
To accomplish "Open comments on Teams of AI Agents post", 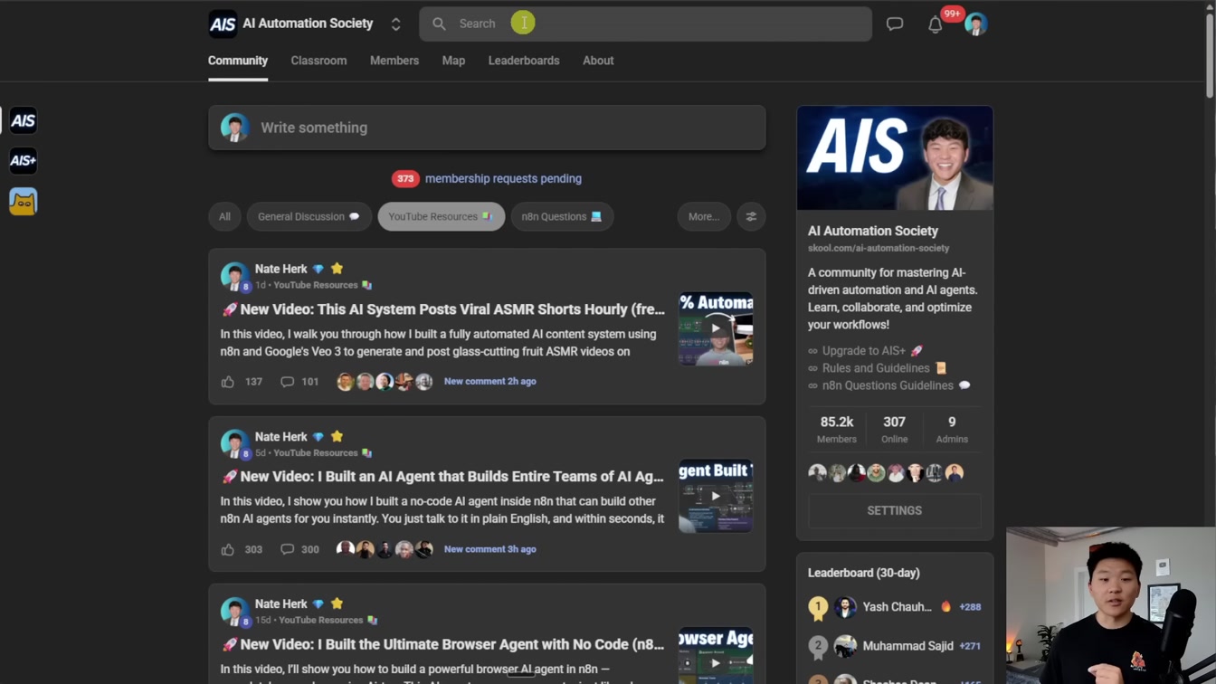I will click(x=287, y=549).
